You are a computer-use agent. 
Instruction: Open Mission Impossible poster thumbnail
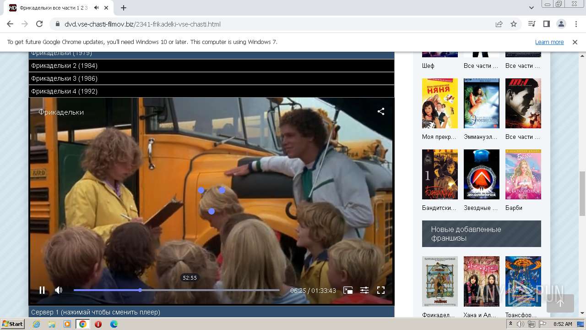point(523,103)
